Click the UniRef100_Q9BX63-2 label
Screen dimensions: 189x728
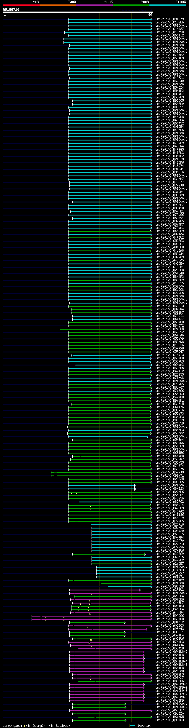click(x=171, y=720)
